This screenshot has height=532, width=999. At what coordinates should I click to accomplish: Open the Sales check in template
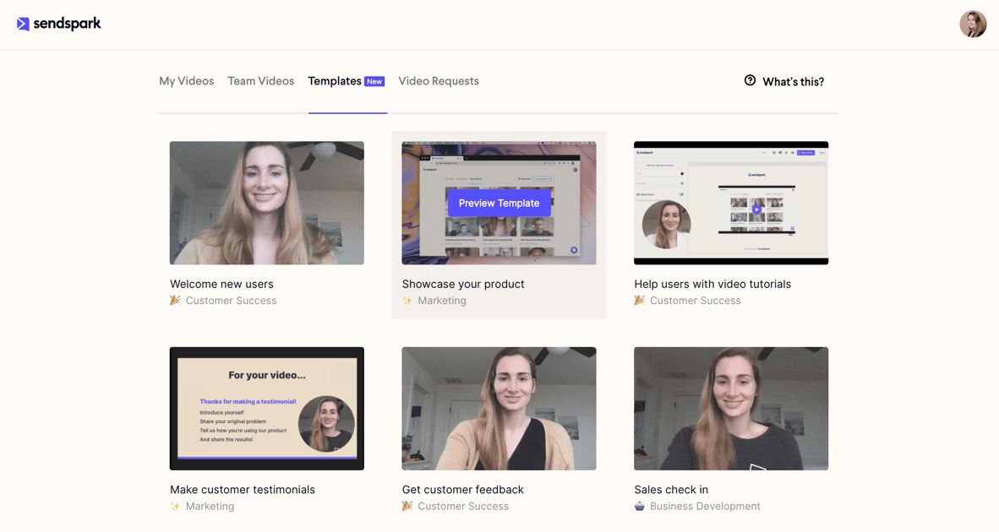(x=731, y=408)
